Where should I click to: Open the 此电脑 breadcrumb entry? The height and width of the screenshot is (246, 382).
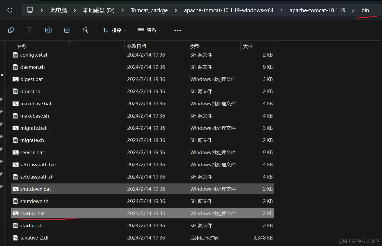pyautogui.click(x=59, y=10)
